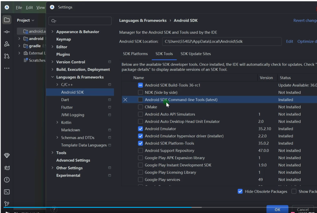The height and width of the screenshot is (213, 317).
Task: Open the Problems exclamation icon
Action: pyautogui.click(x=7, y=180)
